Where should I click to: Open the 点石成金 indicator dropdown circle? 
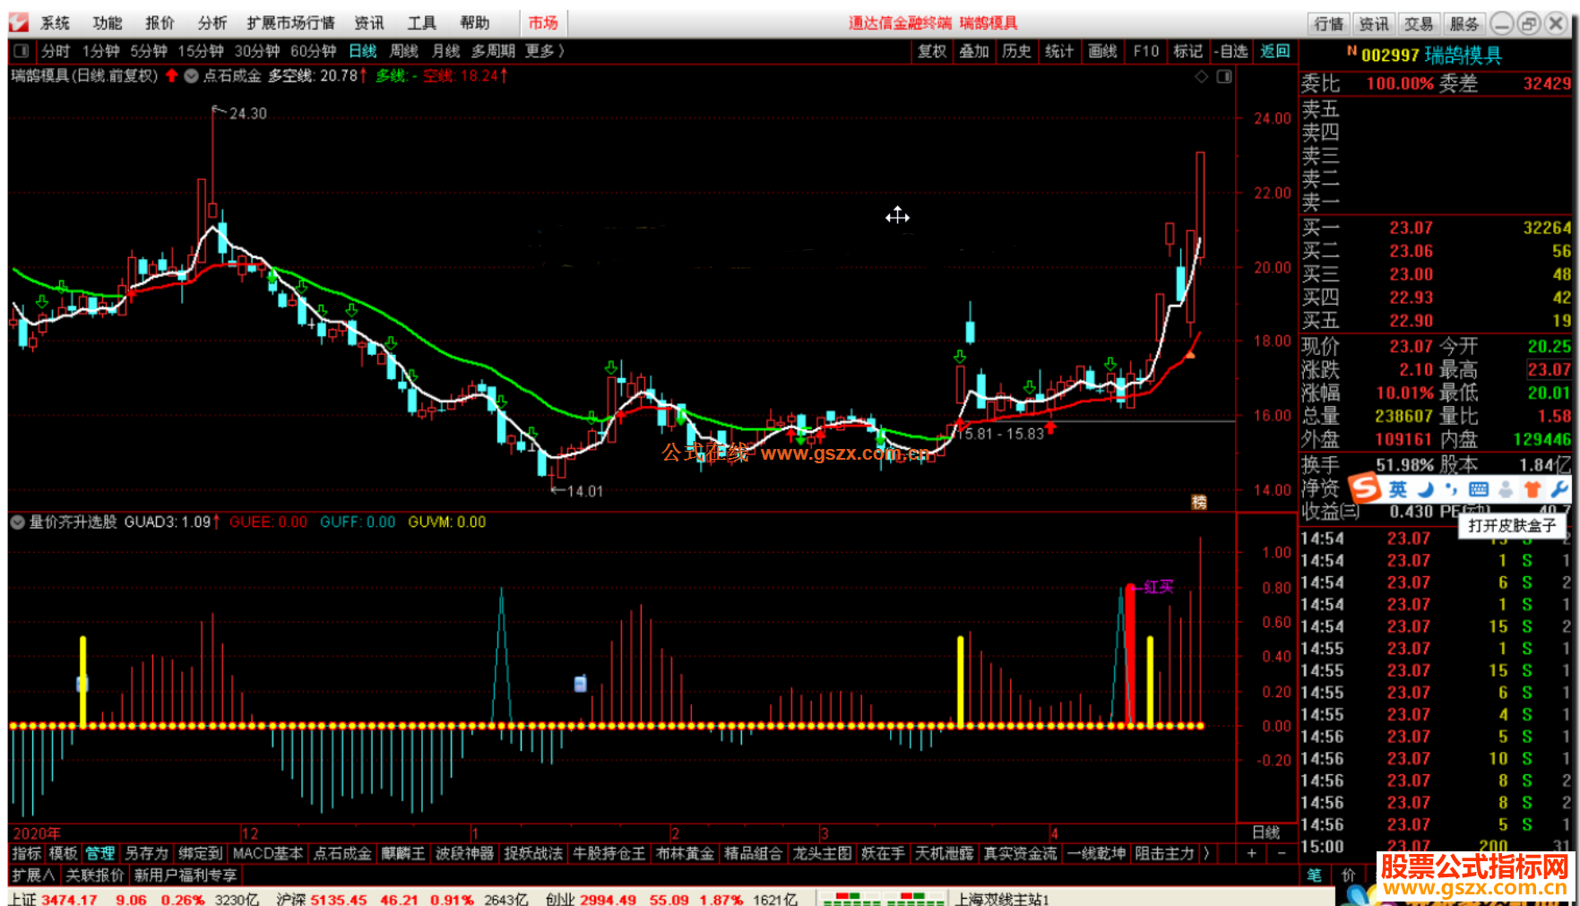coord(191,76)
